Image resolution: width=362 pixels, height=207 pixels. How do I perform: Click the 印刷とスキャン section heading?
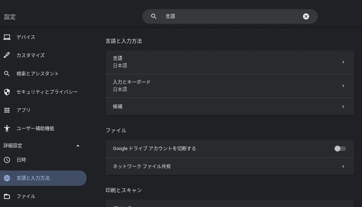(124, 190)
